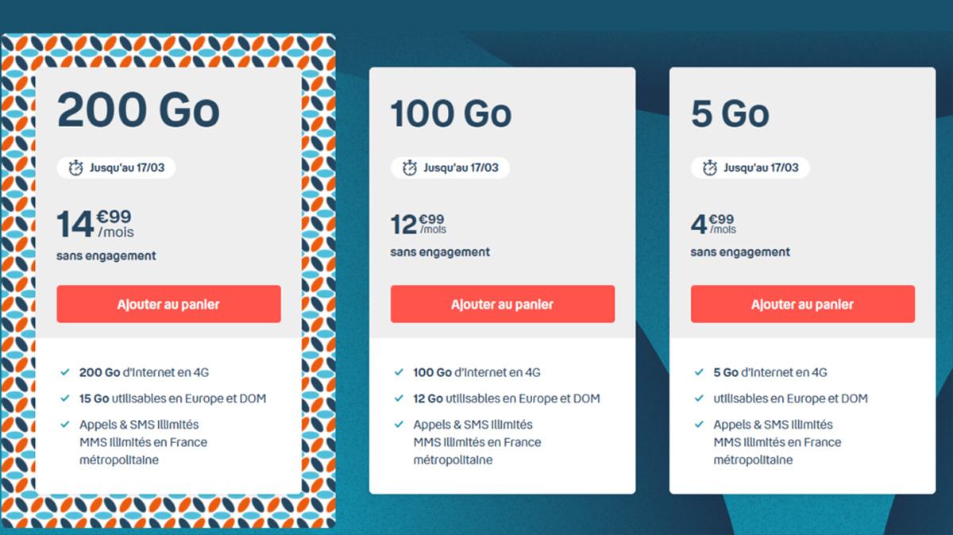Click the checkmark beside '200 Go d'Internet en 4G'
The image size is (953, 535).
click(x=64, y=371)
